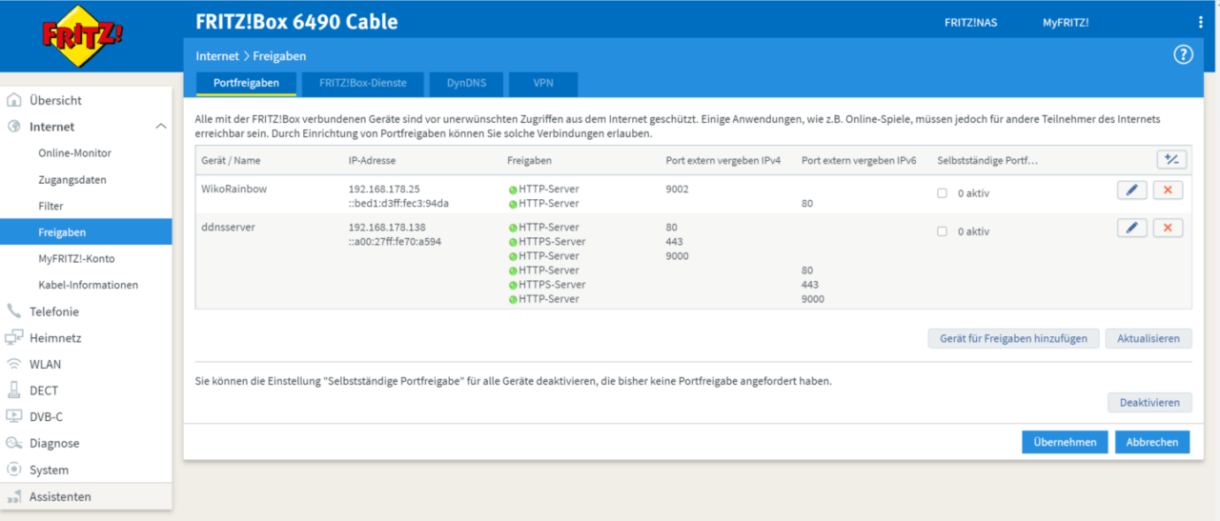Collapse the Internet menu section
The width and height of the screenshot is (1220, 521).
[160, 127]
